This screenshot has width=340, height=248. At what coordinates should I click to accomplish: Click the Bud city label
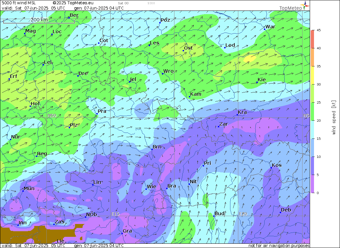coord(220,213)
